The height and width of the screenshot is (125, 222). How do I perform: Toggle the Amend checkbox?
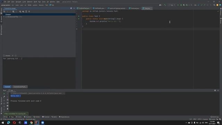tap(4, 56)
